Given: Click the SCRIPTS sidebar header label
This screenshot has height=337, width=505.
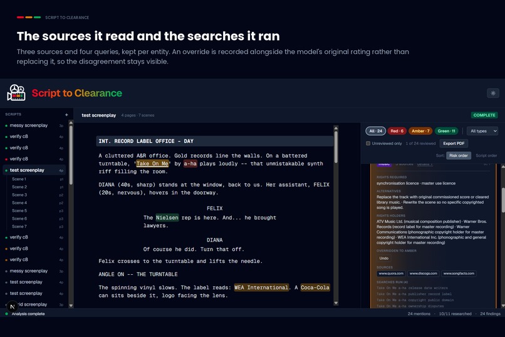Looking at the screenshot, I should [x=13, y=114].
